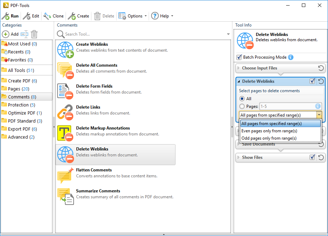Viewport: 328px width, 236px height.
Task: Toggle Batch Processing Mode checkbox
Action: click(239, 57)
